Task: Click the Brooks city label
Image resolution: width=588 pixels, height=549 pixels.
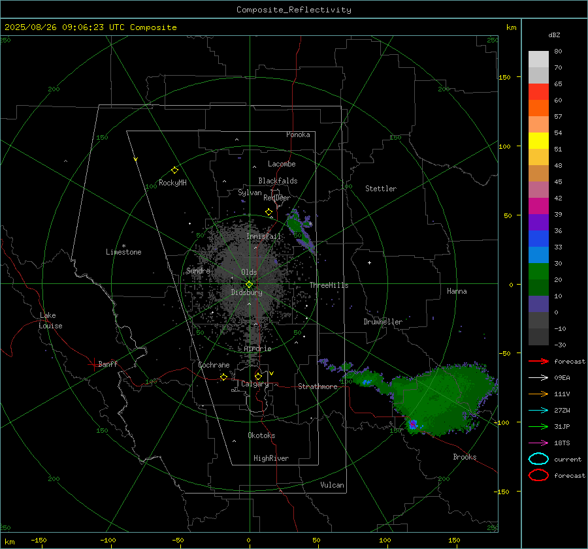Action: pos(465,457)
